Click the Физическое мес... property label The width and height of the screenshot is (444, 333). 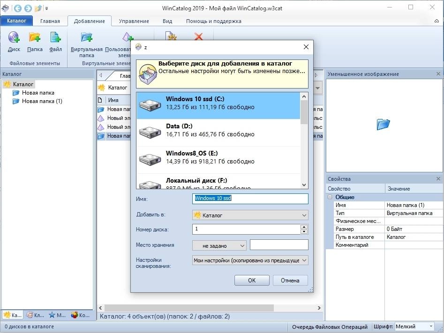click(358, 221)
